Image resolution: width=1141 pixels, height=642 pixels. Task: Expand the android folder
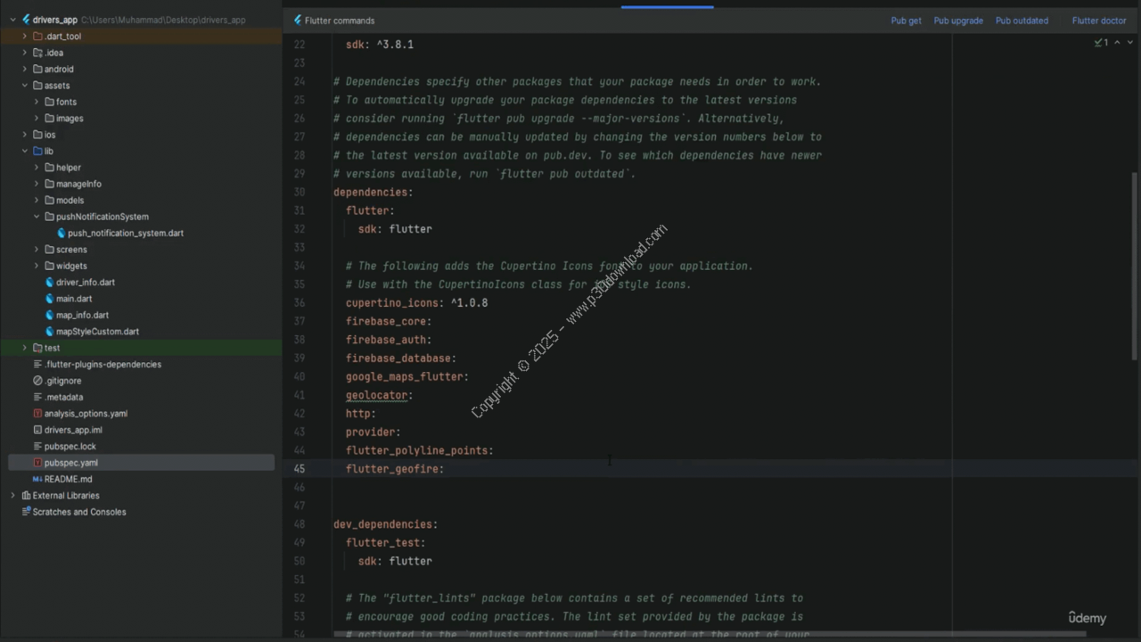pyautogui.click(x=25, y=70)
